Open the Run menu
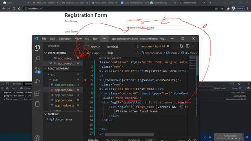251x141 pixels. pyautogui.click(x=96, y=39)
